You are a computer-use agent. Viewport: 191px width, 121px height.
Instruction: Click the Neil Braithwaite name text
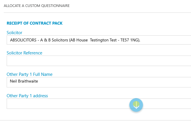pyautogui.click(x=24, y=81)
